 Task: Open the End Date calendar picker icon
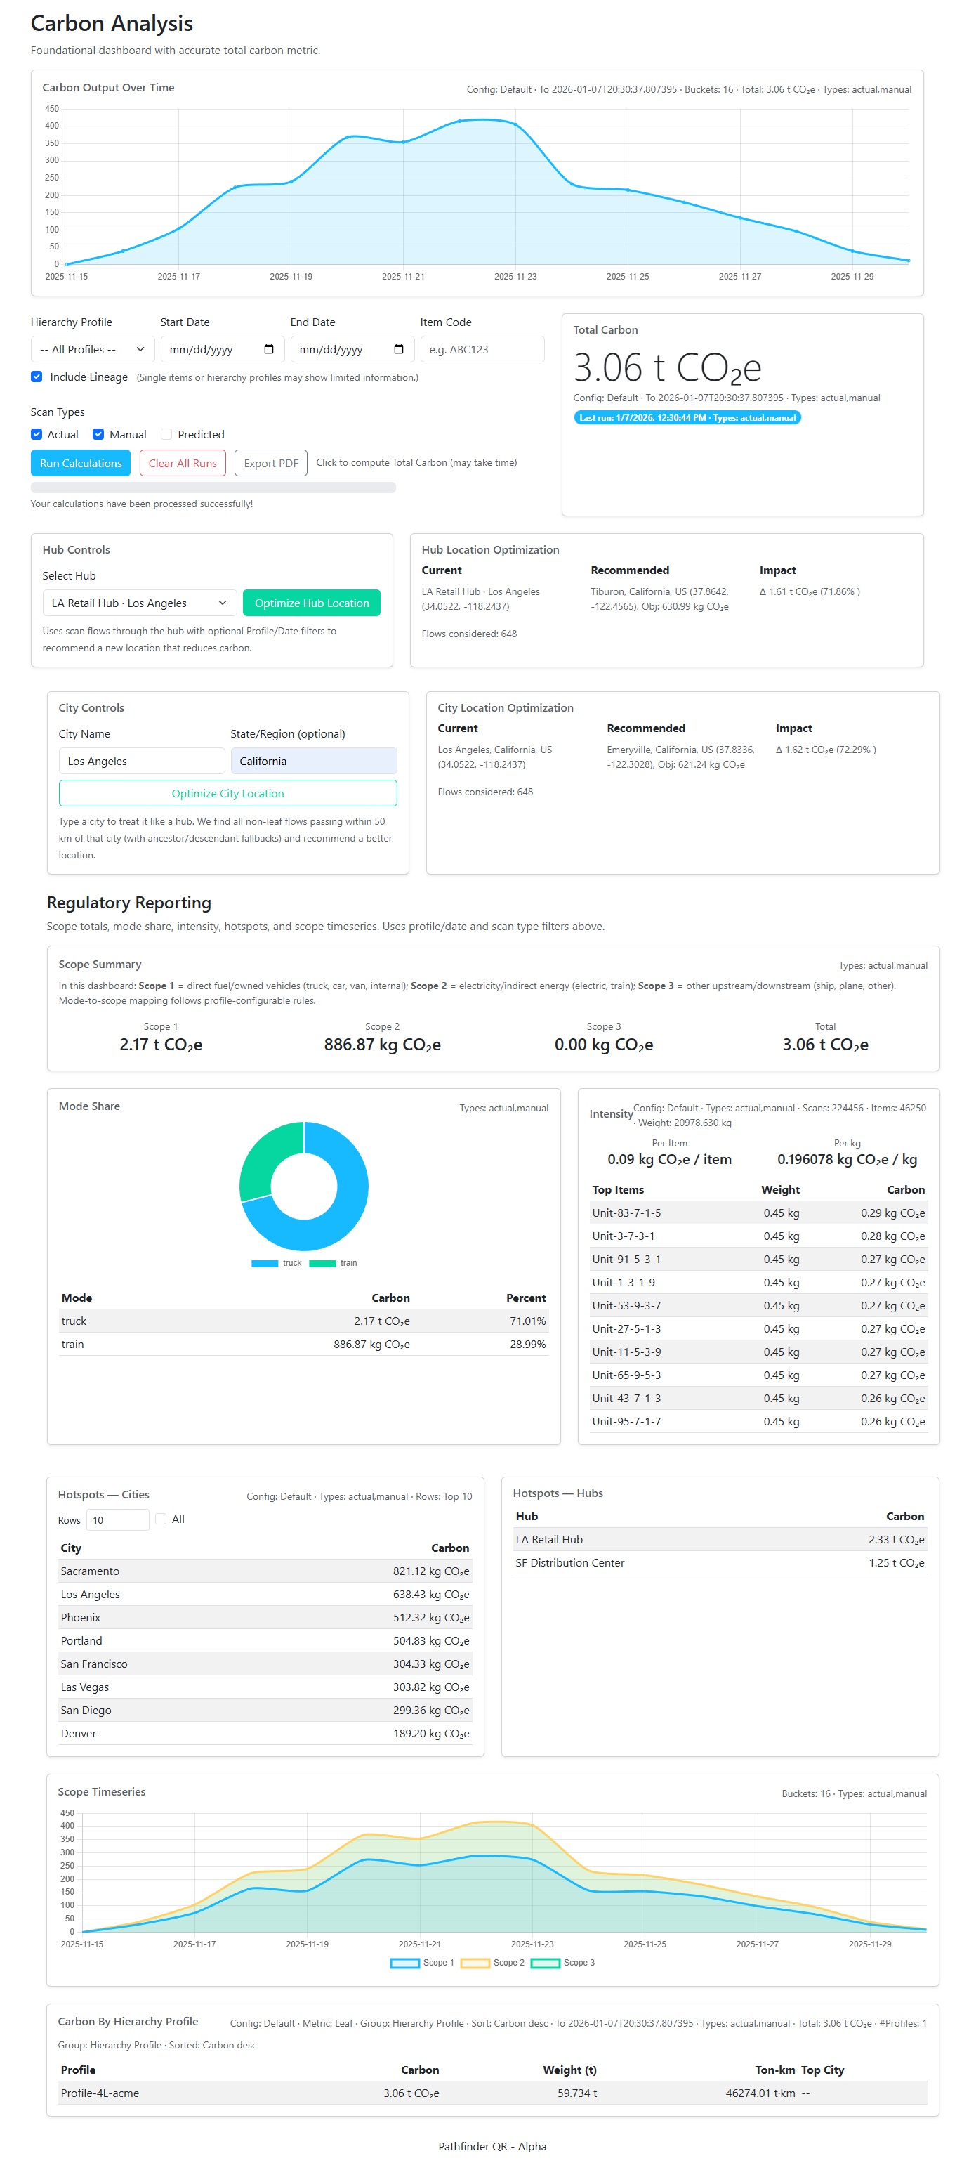(x=398, y=348)
